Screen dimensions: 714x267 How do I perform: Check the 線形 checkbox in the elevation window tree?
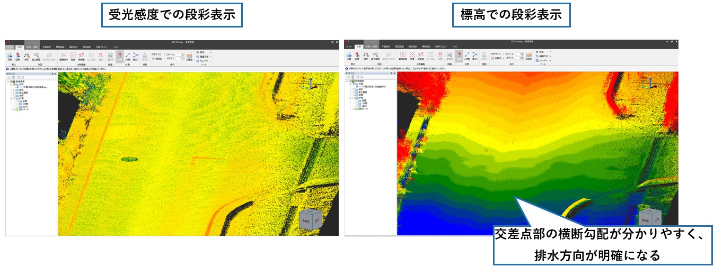354,90
